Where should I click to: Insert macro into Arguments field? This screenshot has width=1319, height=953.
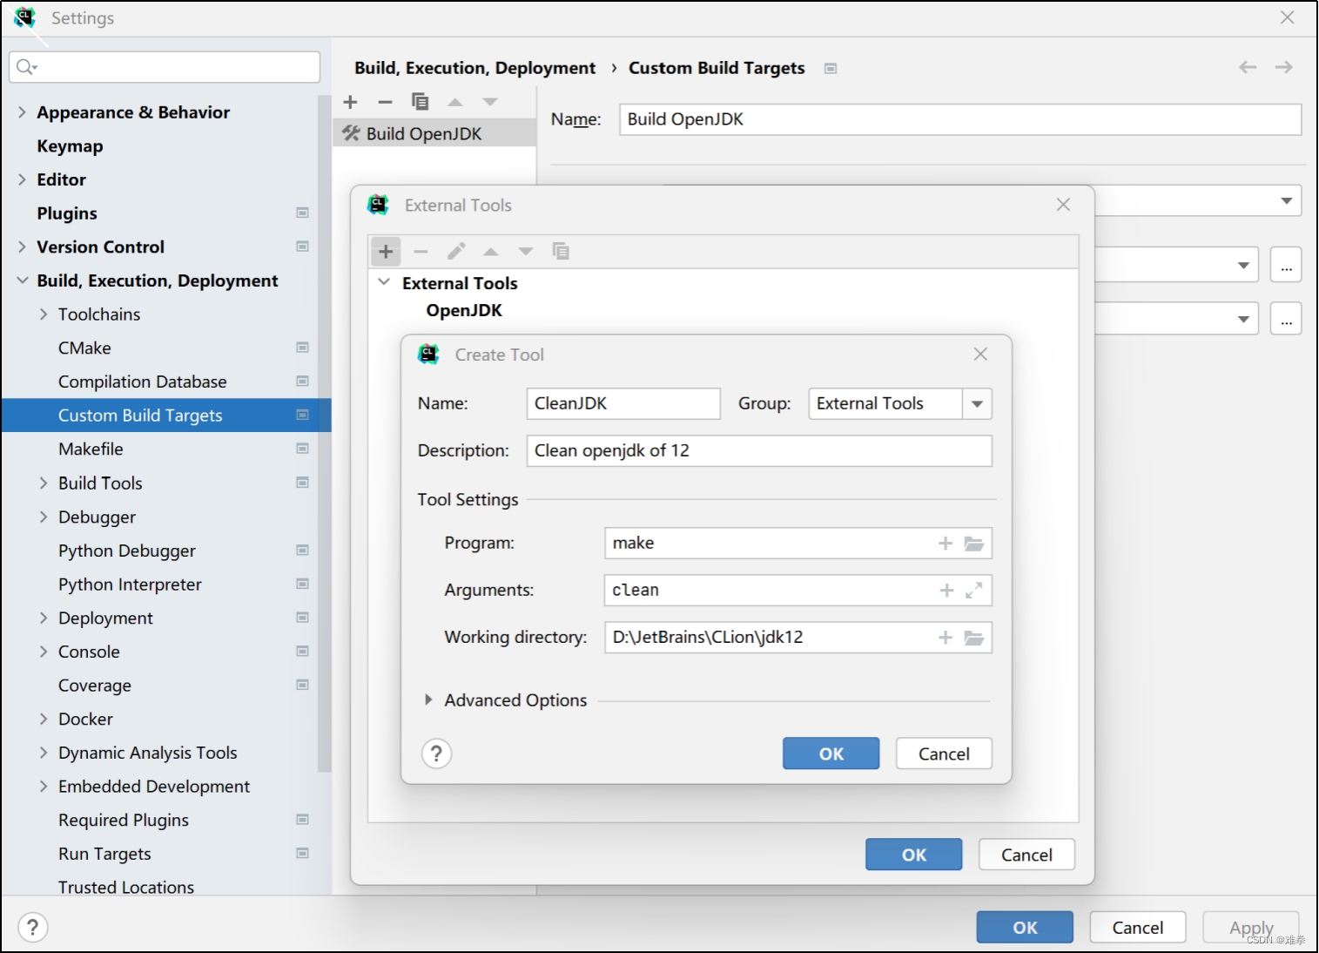coord(946,591)
